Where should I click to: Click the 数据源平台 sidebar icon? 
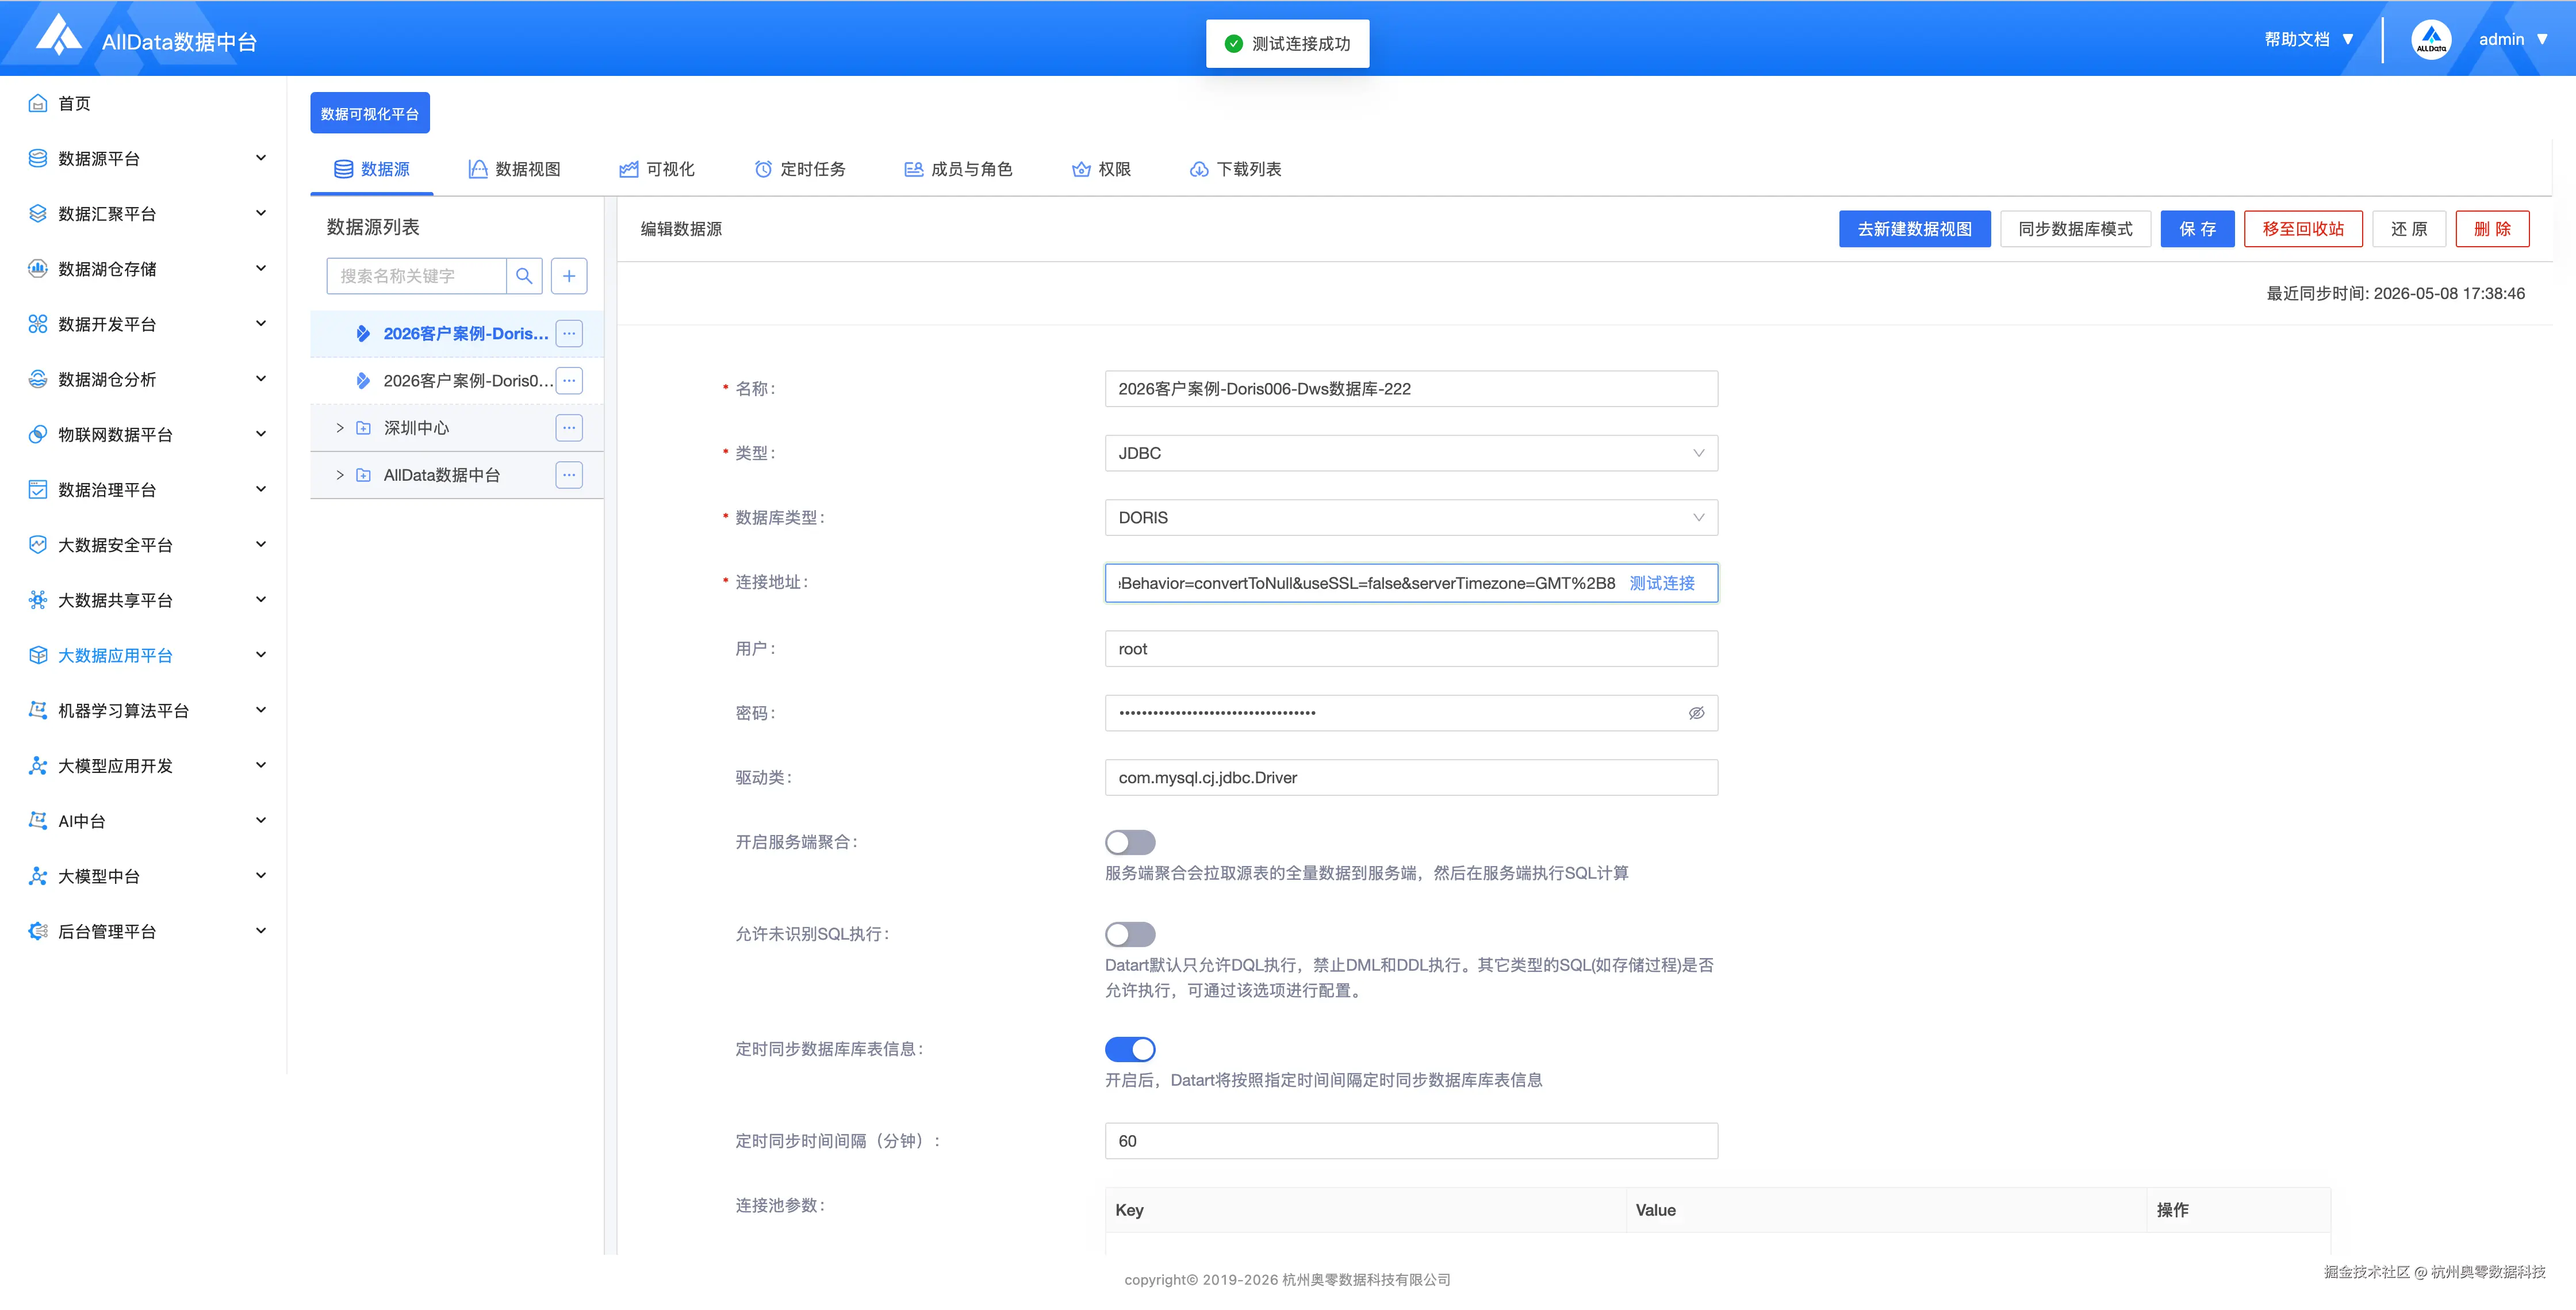coord(38,158)
